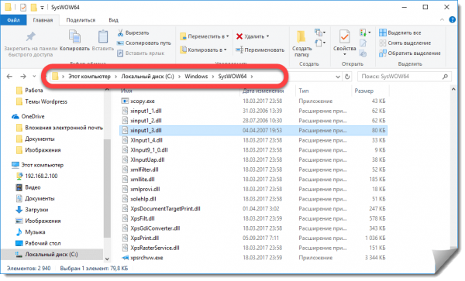Open Музыка in navigation pane
Viewport: 465px width, 281px height.
point(35,232)
